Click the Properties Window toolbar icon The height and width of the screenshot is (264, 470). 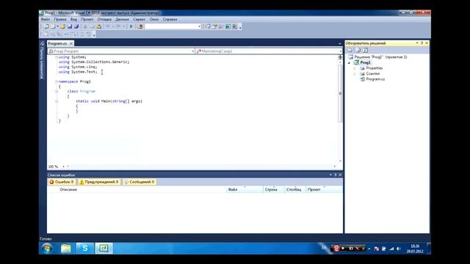point(214,26)
